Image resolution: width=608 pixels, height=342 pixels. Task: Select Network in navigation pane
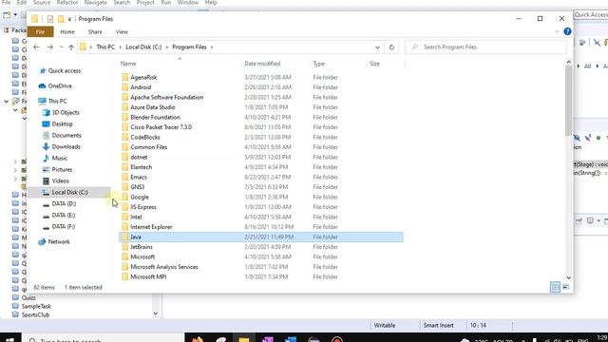tap(54, 241)
